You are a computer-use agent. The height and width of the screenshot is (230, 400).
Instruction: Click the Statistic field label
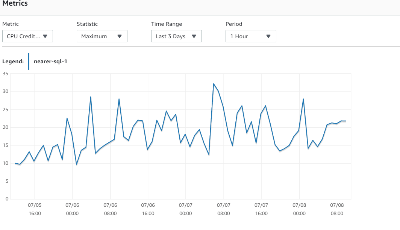click(x=87, y=24)
